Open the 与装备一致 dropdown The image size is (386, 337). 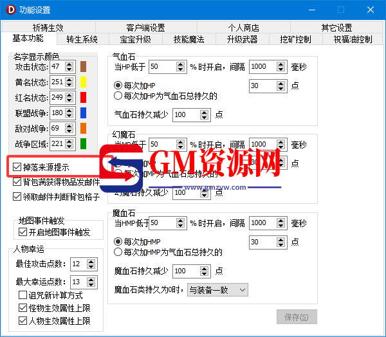coord(217,290)
